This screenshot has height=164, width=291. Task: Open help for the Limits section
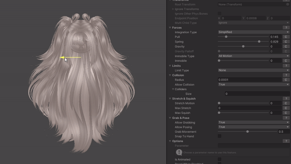pyautogui.click(x=286, y=66)
